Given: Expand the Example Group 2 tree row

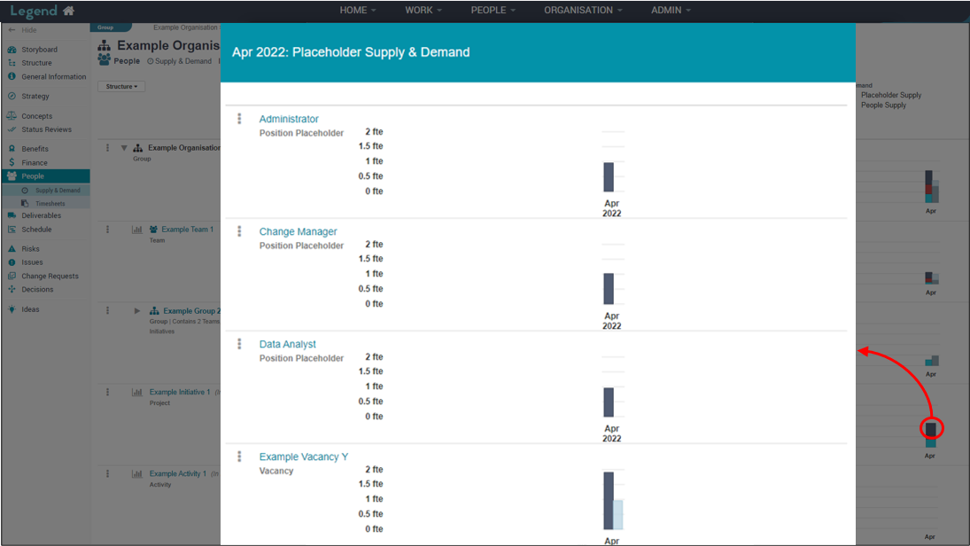Looking at the screenshot, I should coord(137,311).
